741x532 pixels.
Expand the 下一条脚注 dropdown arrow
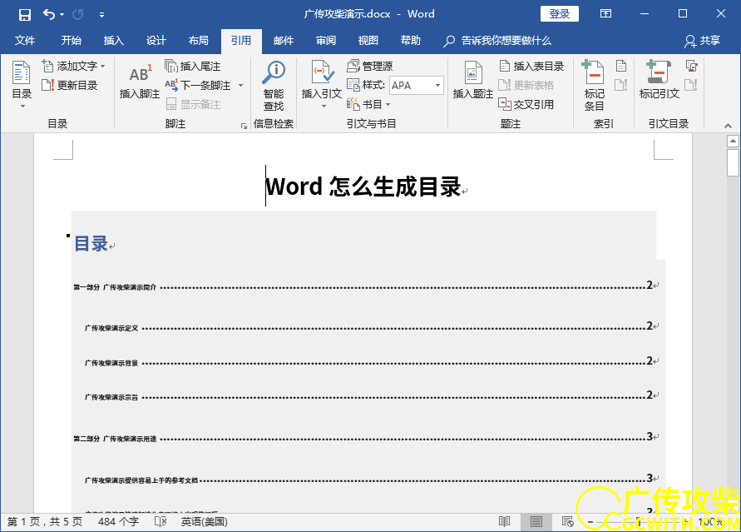[240, 86]
